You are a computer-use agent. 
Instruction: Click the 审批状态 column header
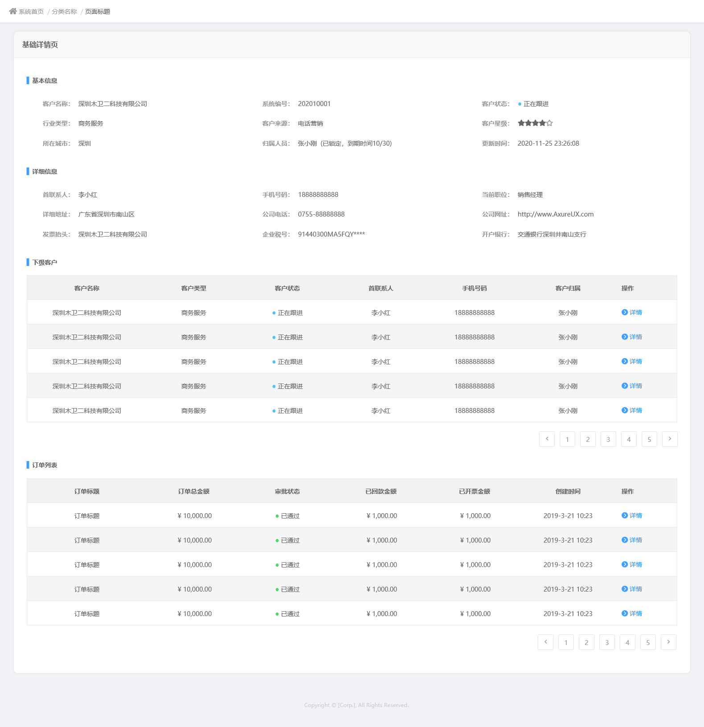tap(287, 491)
